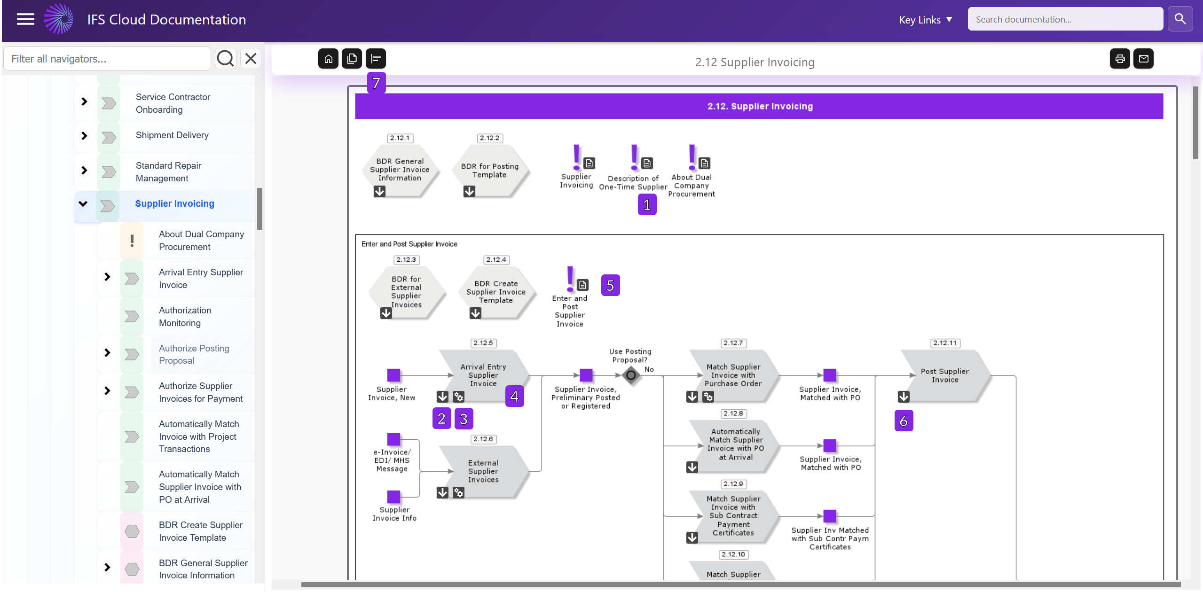1203x592 pixels.
Task: Click the copy pages icon in toolbar
Action: [352, 59]
